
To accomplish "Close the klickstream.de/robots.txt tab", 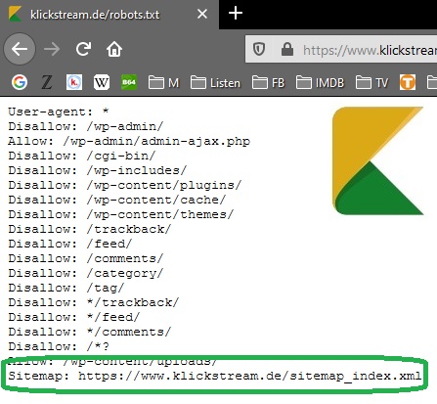I will point(202,14).
